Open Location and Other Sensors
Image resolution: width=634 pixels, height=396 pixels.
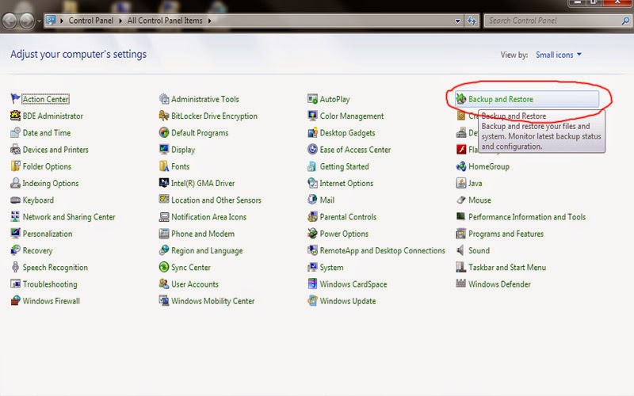click(x=216, y=200)
